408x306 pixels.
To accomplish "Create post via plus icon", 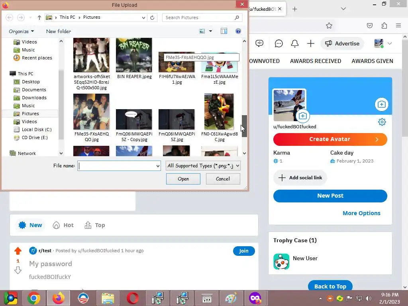I will pyautogui.click(x=311, y=43).
